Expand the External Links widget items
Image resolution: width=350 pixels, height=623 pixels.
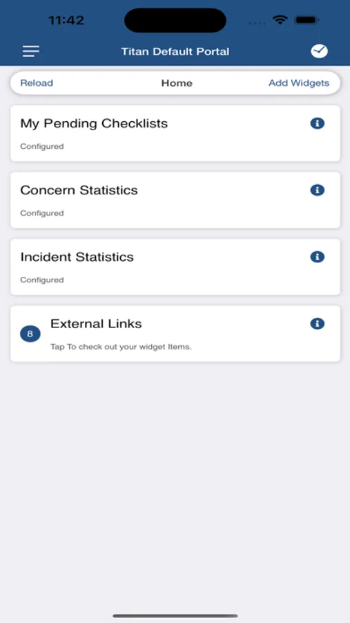coord(175,334)
